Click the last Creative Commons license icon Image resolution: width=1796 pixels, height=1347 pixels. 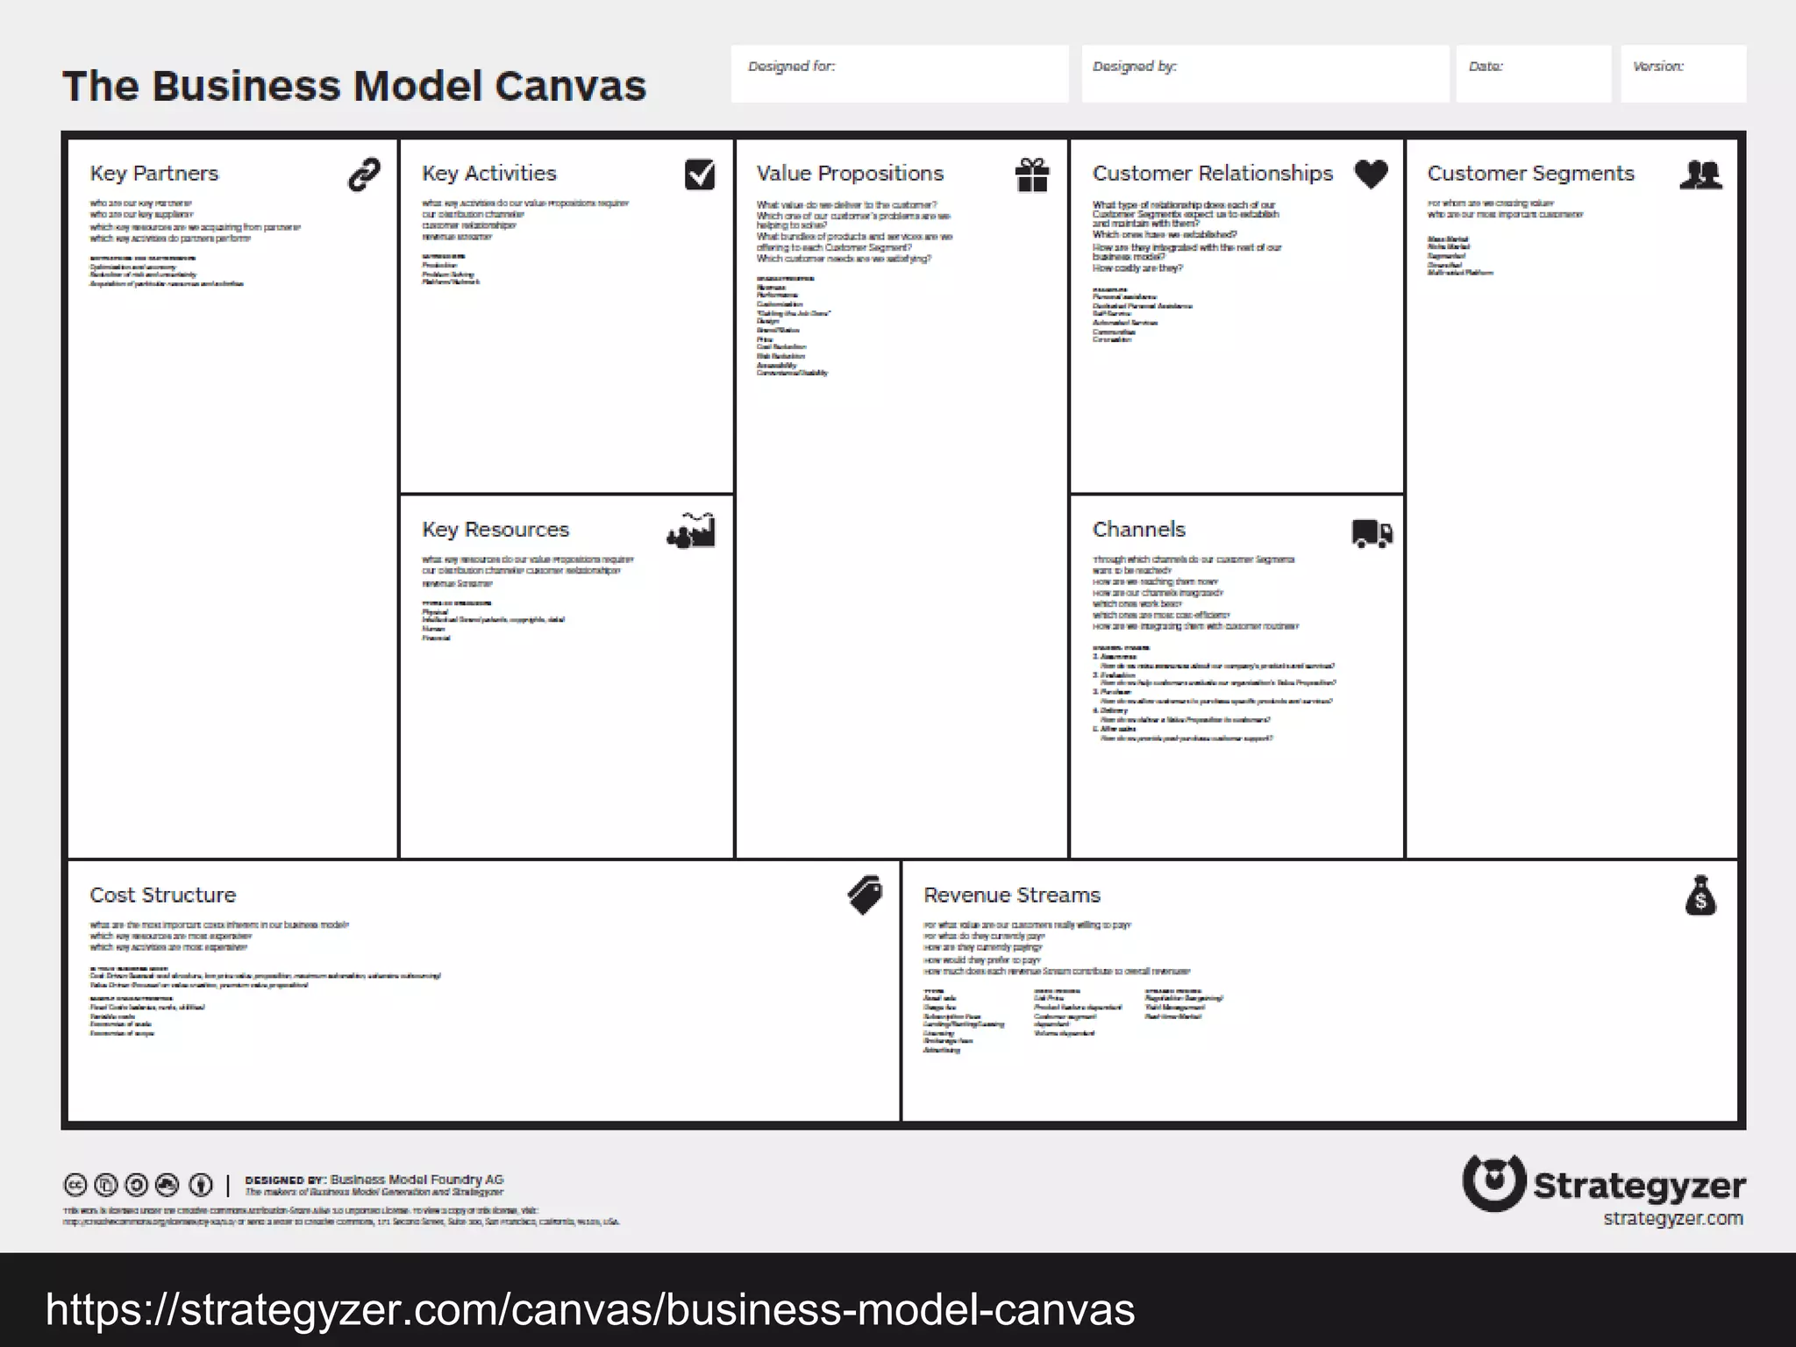(201, 1186)
